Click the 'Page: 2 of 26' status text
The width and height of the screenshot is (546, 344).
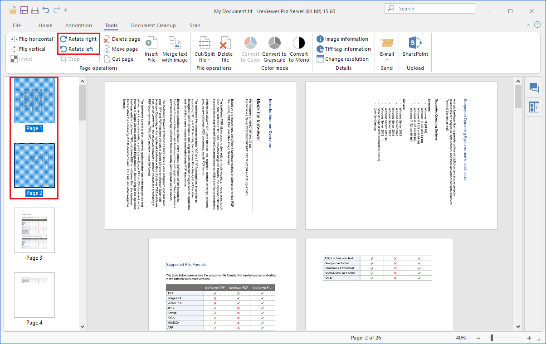pyautogui.click(x=367, y=338)
